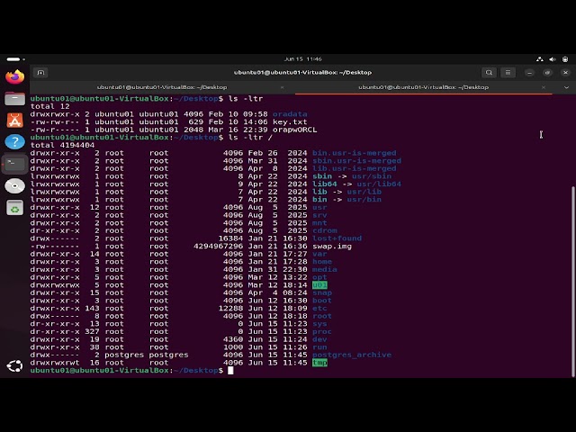
Task: Click the highlighted u01 directory
Action: 319,285
